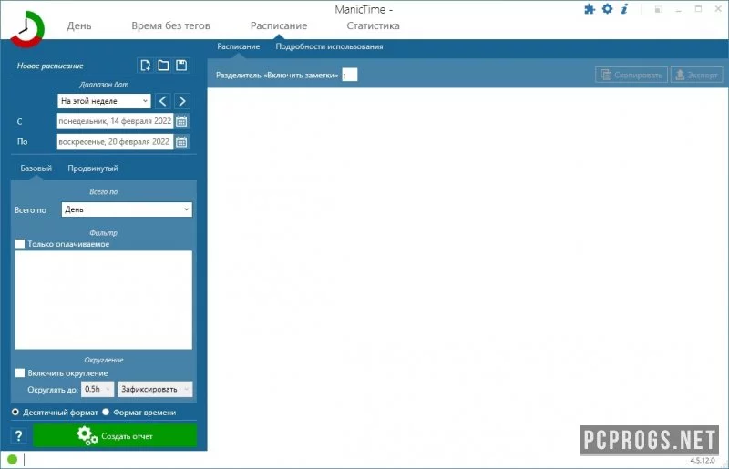Click the start date field 14 февраля

tap(115, 121)
